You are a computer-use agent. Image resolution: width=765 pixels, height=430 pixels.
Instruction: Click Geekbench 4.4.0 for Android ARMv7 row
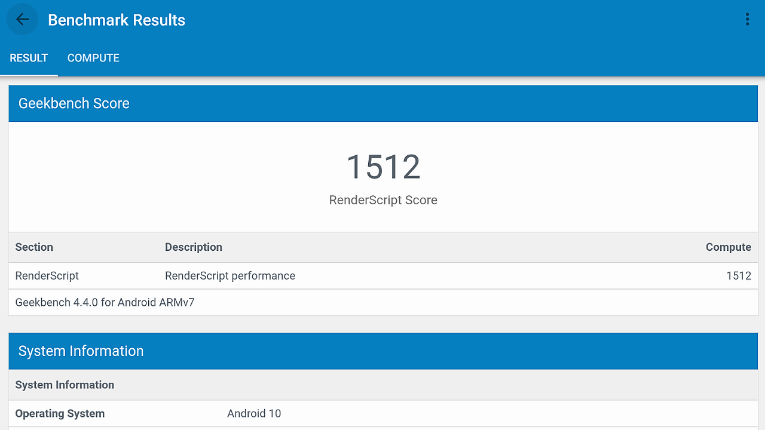pyautogui.click(x=383, y=303)
